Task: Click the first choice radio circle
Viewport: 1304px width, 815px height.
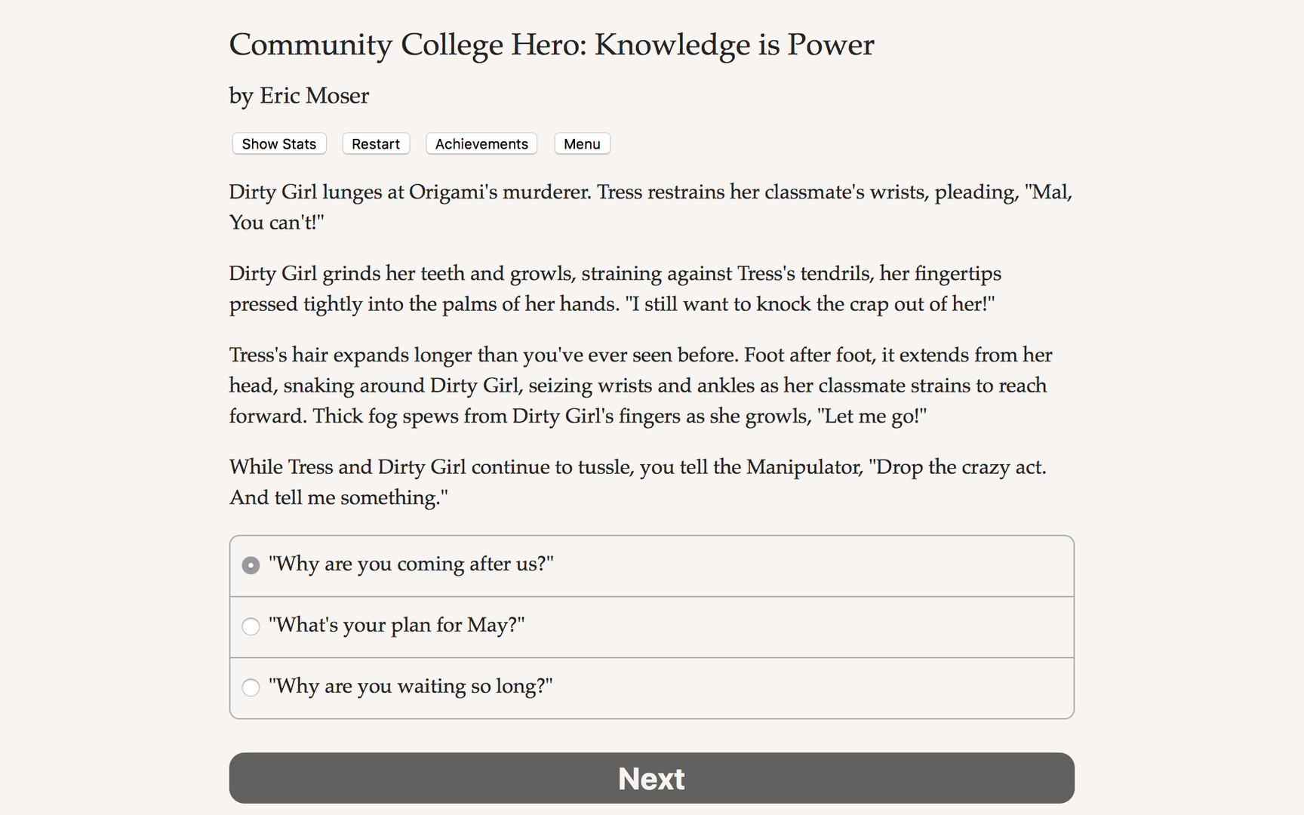Action: (x=251, y=564)
